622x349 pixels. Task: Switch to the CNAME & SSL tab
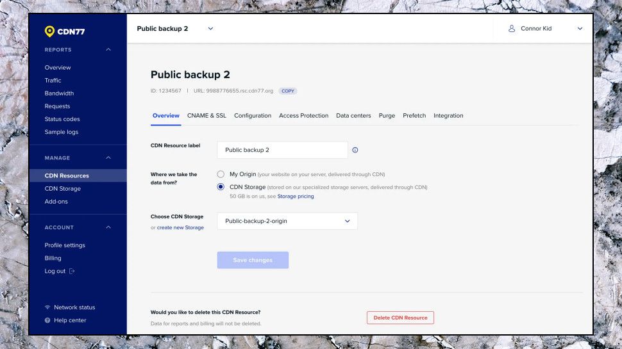[206, 116]
